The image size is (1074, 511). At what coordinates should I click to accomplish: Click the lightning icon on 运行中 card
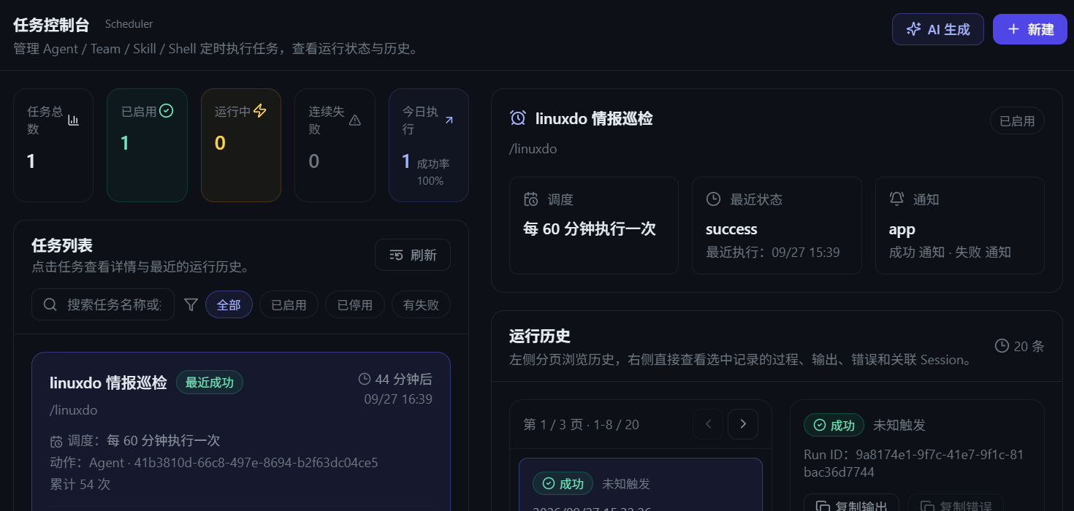259,111
